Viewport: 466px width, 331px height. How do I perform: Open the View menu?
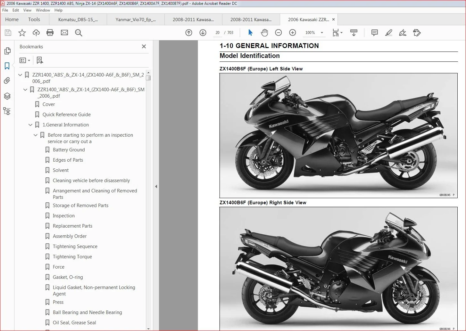click(28, 10)
